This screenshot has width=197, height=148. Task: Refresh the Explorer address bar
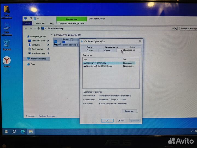(x=176, y=29)
